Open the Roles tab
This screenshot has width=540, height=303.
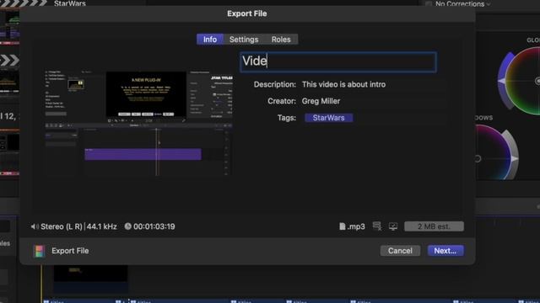[281, 40]
